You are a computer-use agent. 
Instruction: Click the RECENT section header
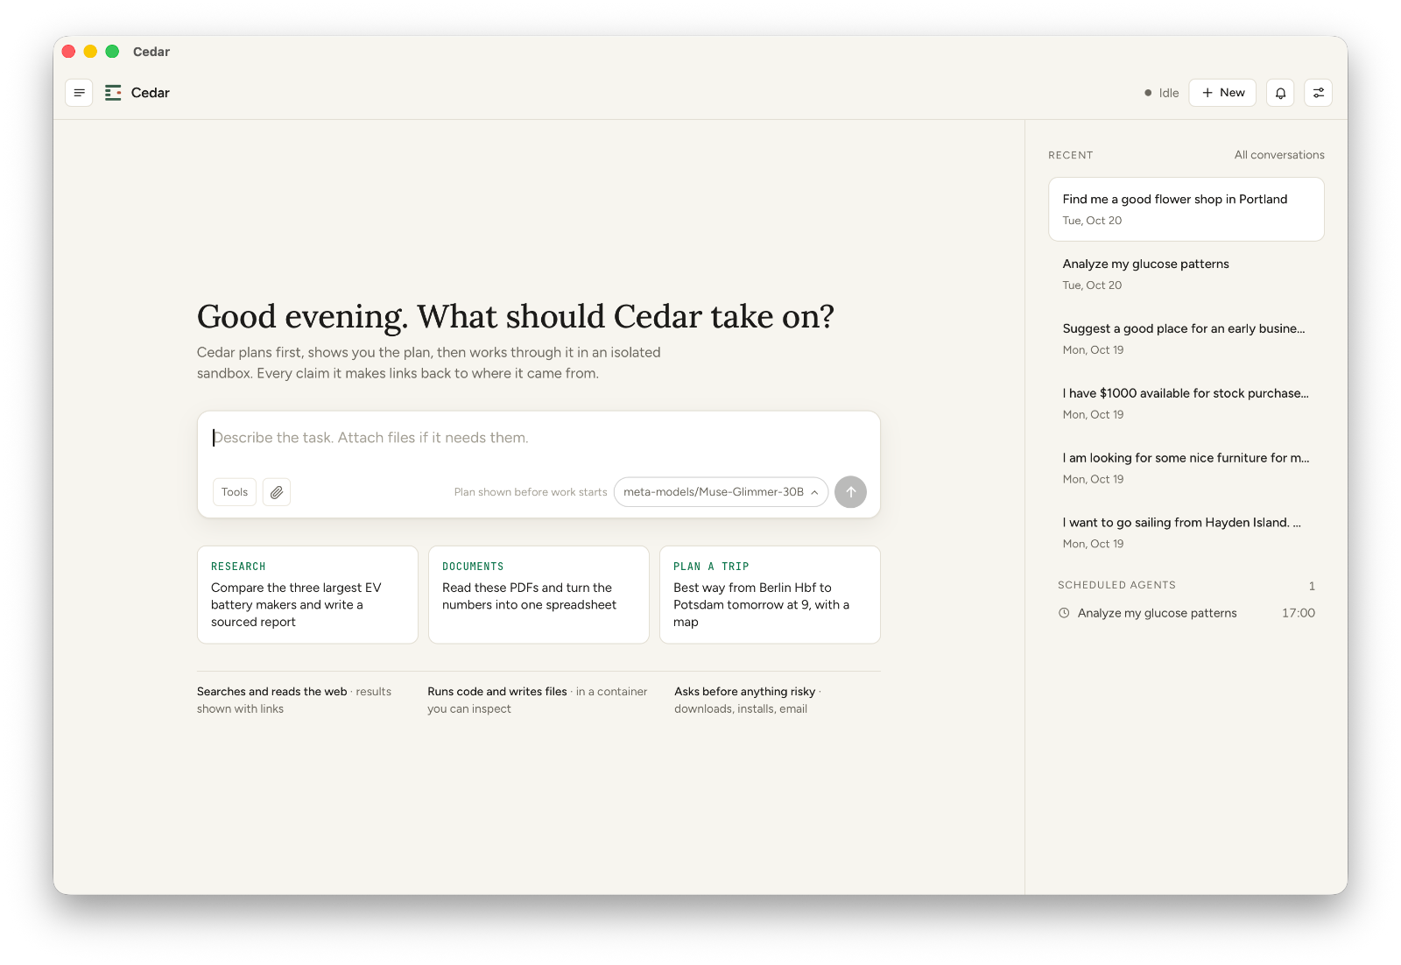[x=1070, y=155]
